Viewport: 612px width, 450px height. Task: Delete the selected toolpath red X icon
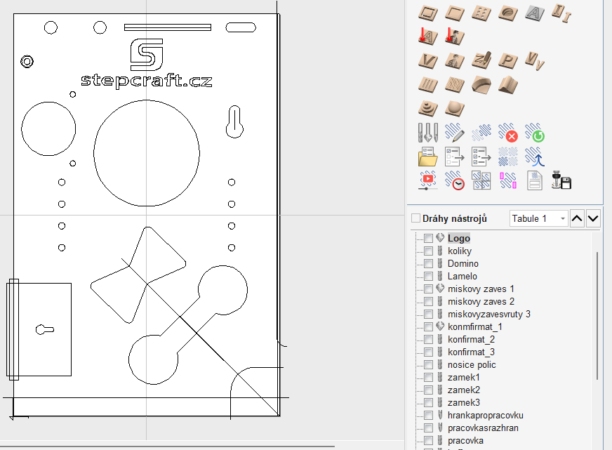508,132
